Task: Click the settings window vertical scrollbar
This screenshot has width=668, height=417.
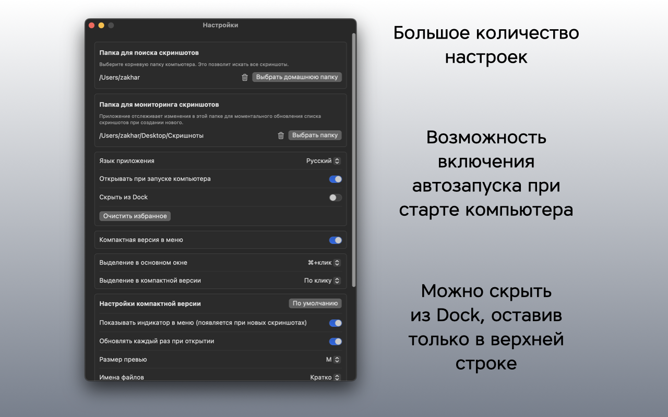Action: pyautogui.click(x=354, y=156)
